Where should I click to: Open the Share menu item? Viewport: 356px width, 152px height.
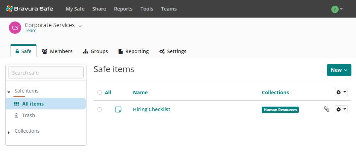99,9
